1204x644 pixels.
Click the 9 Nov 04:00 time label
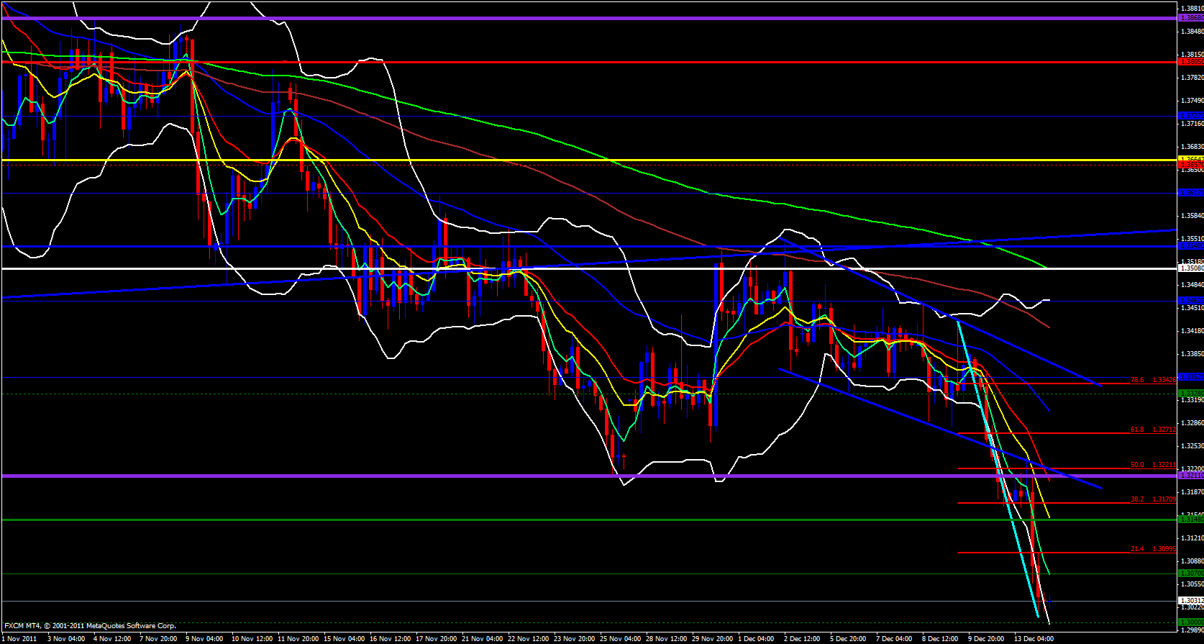[x=204, y=638]
